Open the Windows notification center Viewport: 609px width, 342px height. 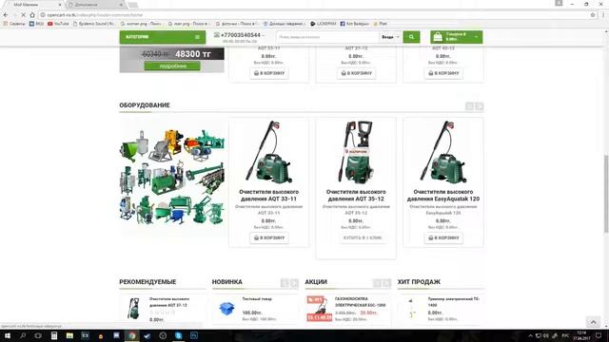599,335
